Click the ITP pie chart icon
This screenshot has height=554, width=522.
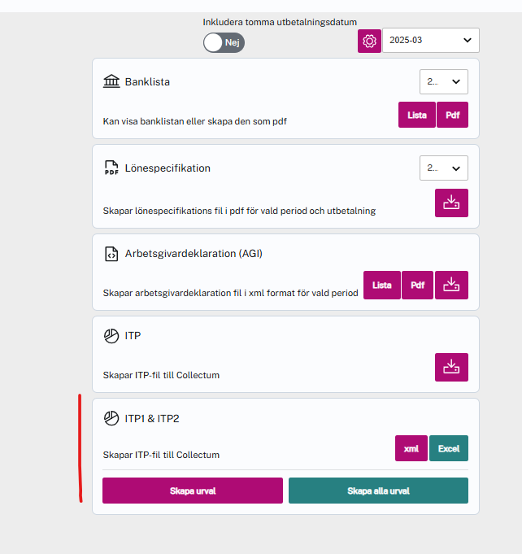pyautogui.click(x=111, y=336)
